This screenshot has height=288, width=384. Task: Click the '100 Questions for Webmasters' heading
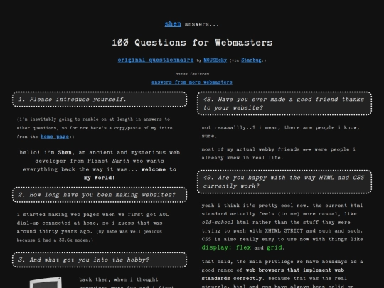[x=192, y=43]
